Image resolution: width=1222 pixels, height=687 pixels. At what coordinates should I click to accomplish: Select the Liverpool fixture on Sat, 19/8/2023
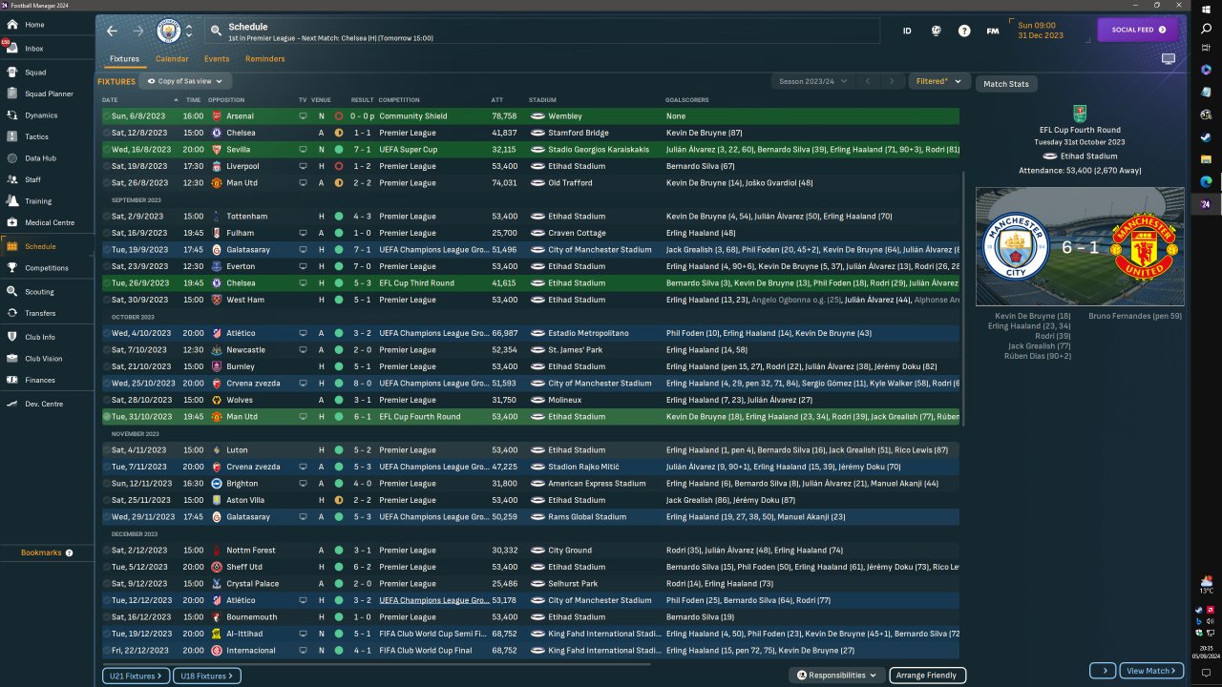[531, 166]
